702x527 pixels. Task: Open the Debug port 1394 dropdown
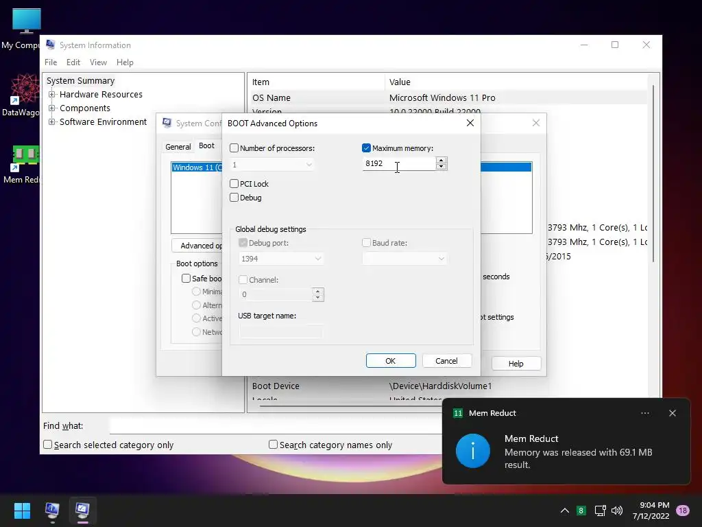(281, 259)
